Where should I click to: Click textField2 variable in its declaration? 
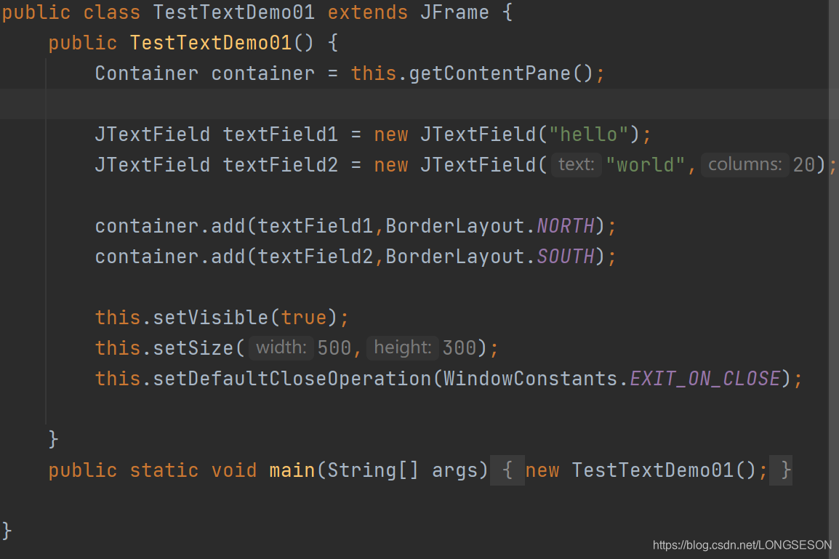(x=281, y=165)
